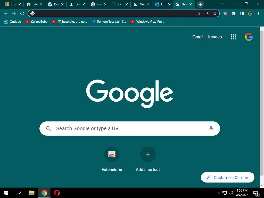Open the Extensions puzzle piece menu
This screenshot has width=264, height=198.
click(234, 13)
